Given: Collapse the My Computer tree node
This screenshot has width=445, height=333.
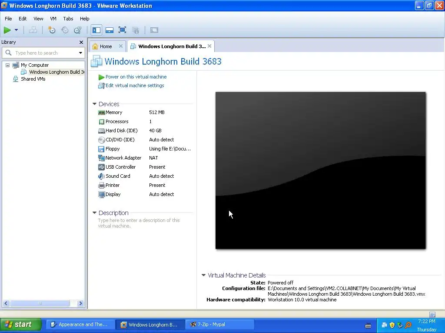Looking at the screenshot, I should coord(8,65).
